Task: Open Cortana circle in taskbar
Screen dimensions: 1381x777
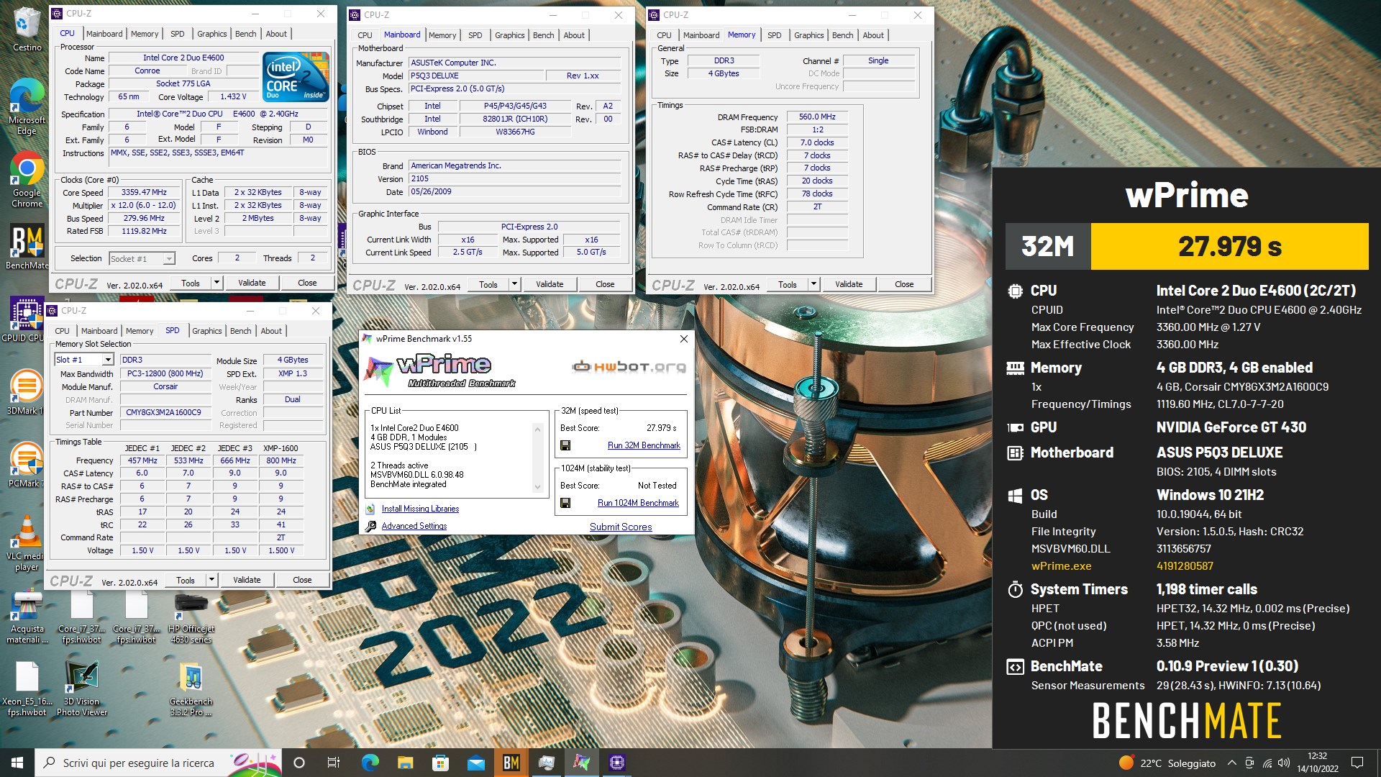Action: click(x=299, y=763)
